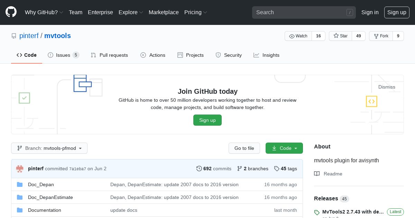Screen dimensions: 415x218
Task: Click the Readme book icon
Action: 317,174
